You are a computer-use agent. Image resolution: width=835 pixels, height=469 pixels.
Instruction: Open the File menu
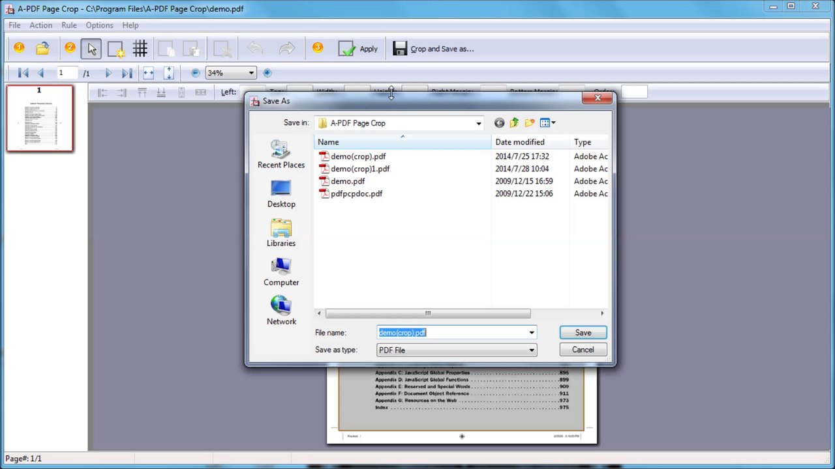(x=14, y=25)
